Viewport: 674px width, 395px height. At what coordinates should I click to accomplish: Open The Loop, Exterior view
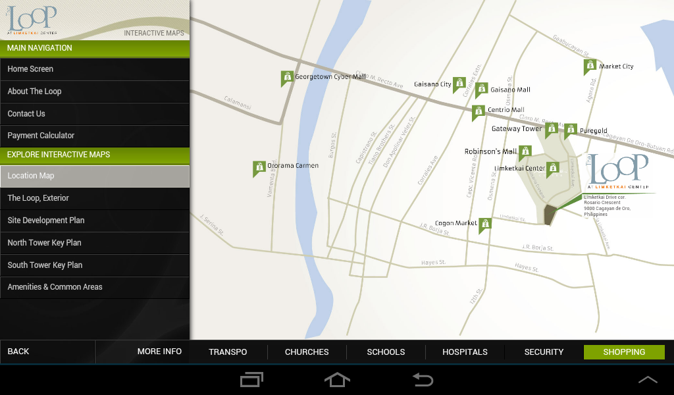pos(95,199)
